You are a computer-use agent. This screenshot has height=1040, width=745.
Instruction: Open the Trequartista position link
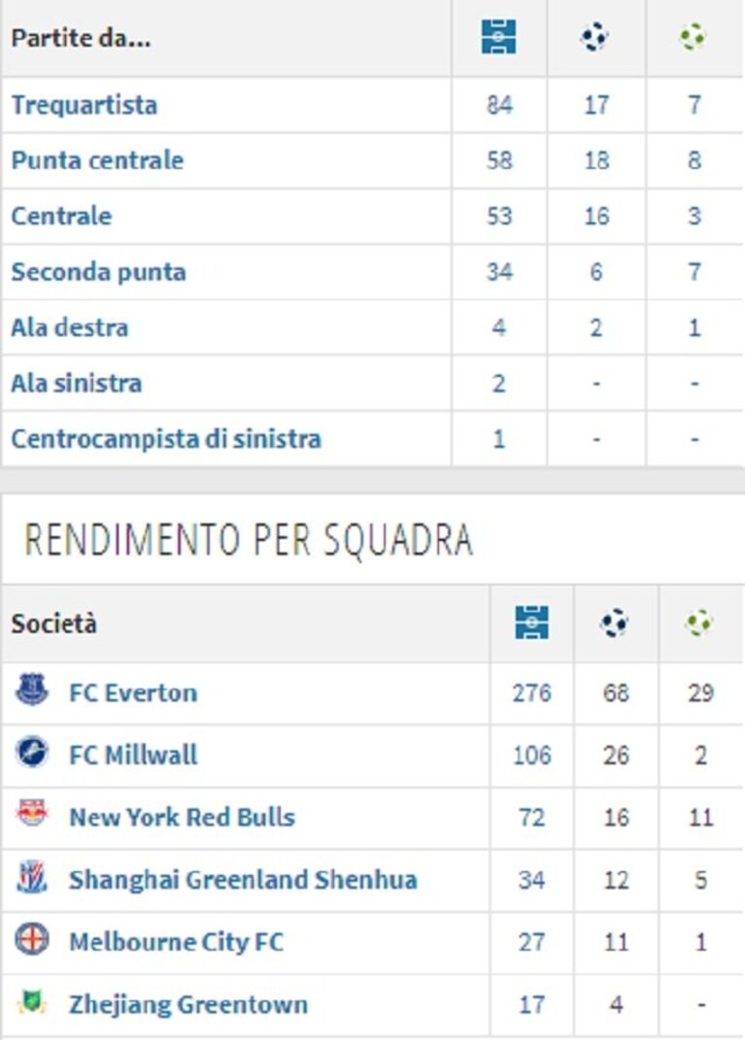(85, 106)
